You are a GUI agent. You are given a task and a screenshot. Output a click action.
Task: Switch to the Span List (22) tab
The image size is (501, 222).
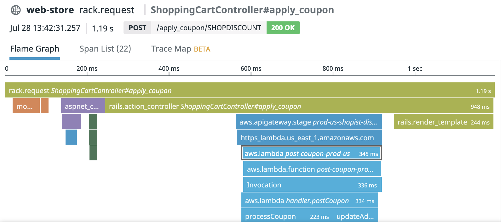pos(105,49)
